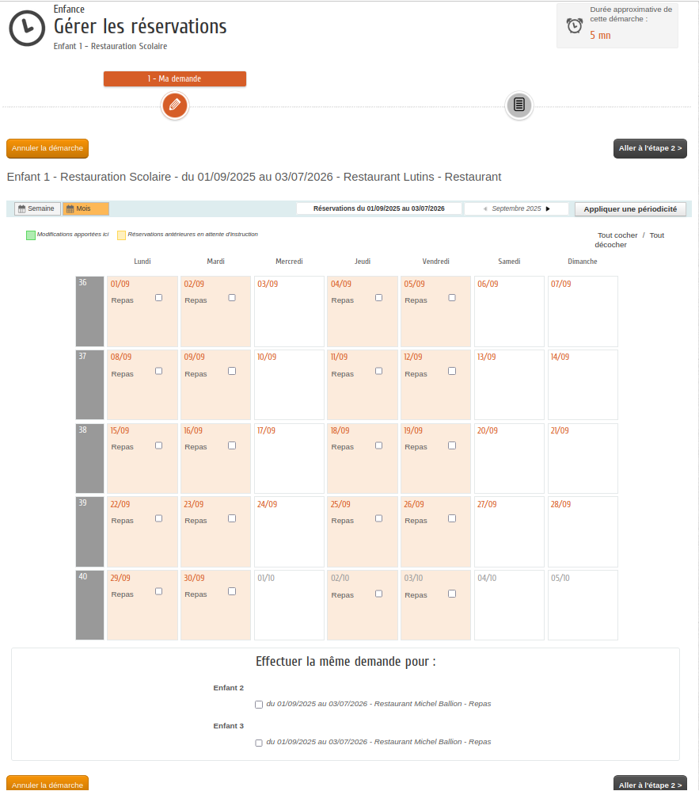Check the Repas box for 03/10
The height and width of the screenshot is (791, 699).
click(452, 594)
